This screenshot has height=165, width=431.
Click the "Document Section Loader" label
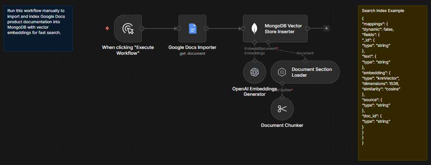coord(312,72)
